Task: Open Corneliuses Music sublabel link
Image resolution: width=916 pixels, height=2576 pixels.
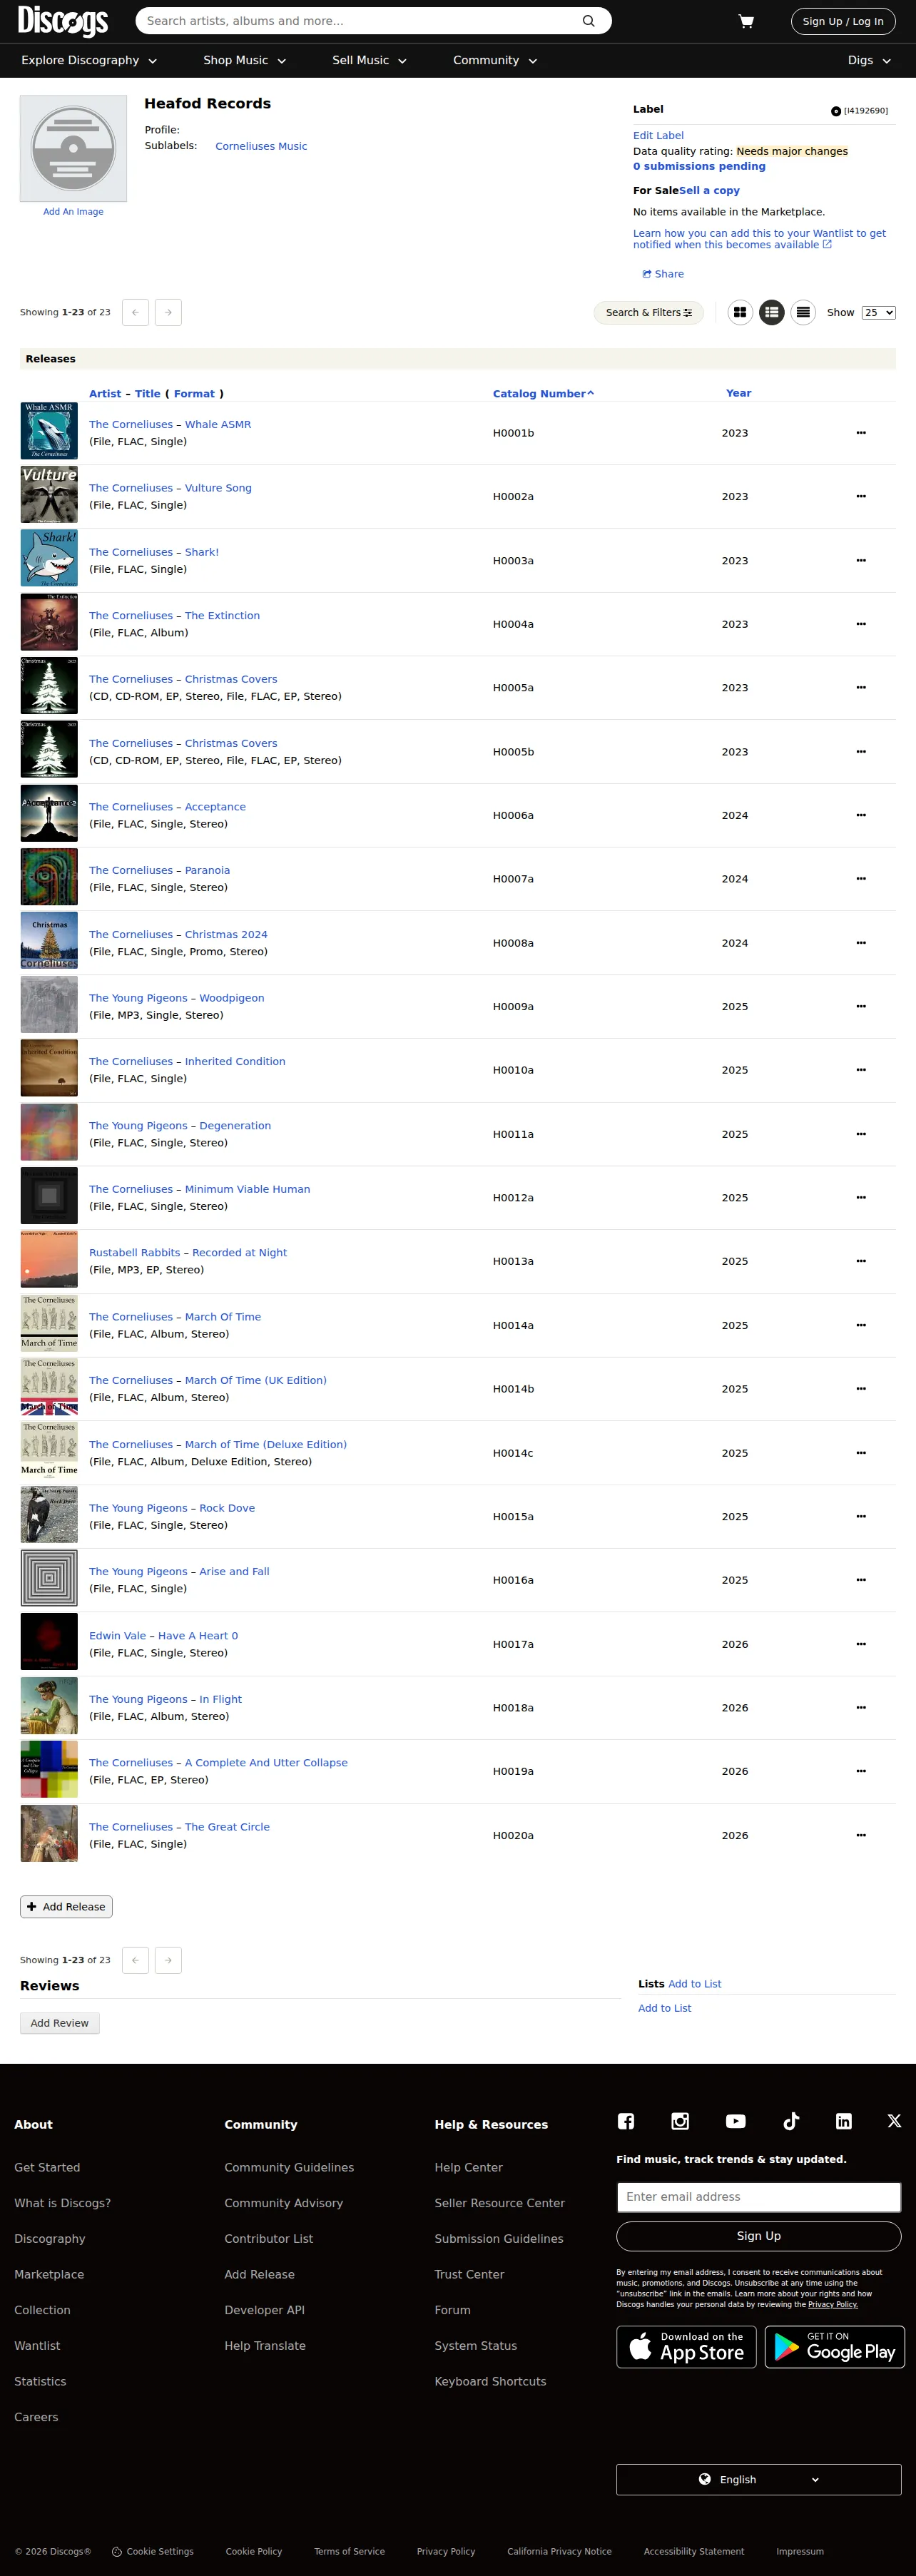Action: pos(261,146)
